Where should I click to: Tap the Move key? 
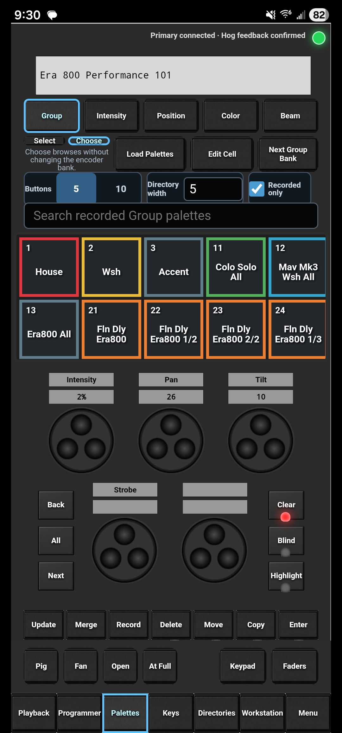point(213,625)
